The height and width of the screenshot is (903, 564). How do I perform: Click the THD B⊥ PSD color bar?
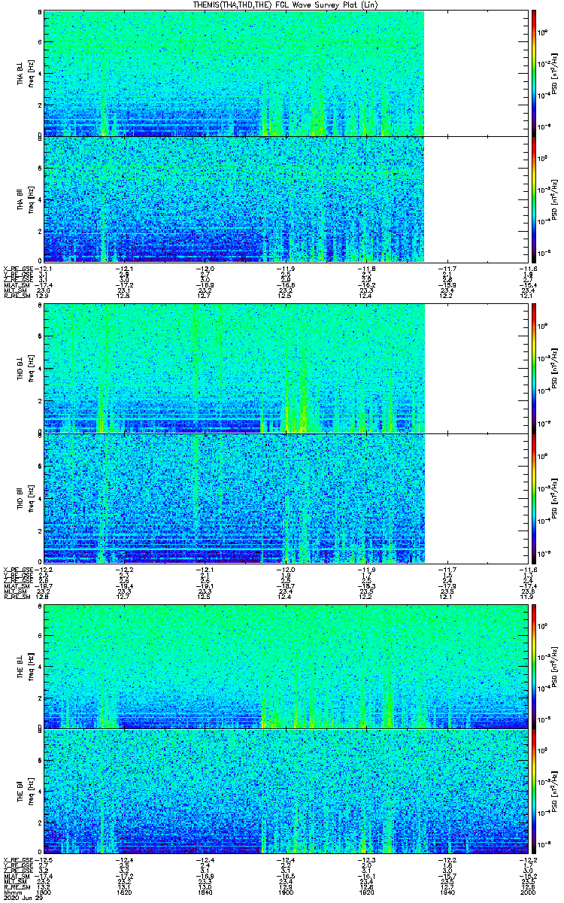point(534,369)
